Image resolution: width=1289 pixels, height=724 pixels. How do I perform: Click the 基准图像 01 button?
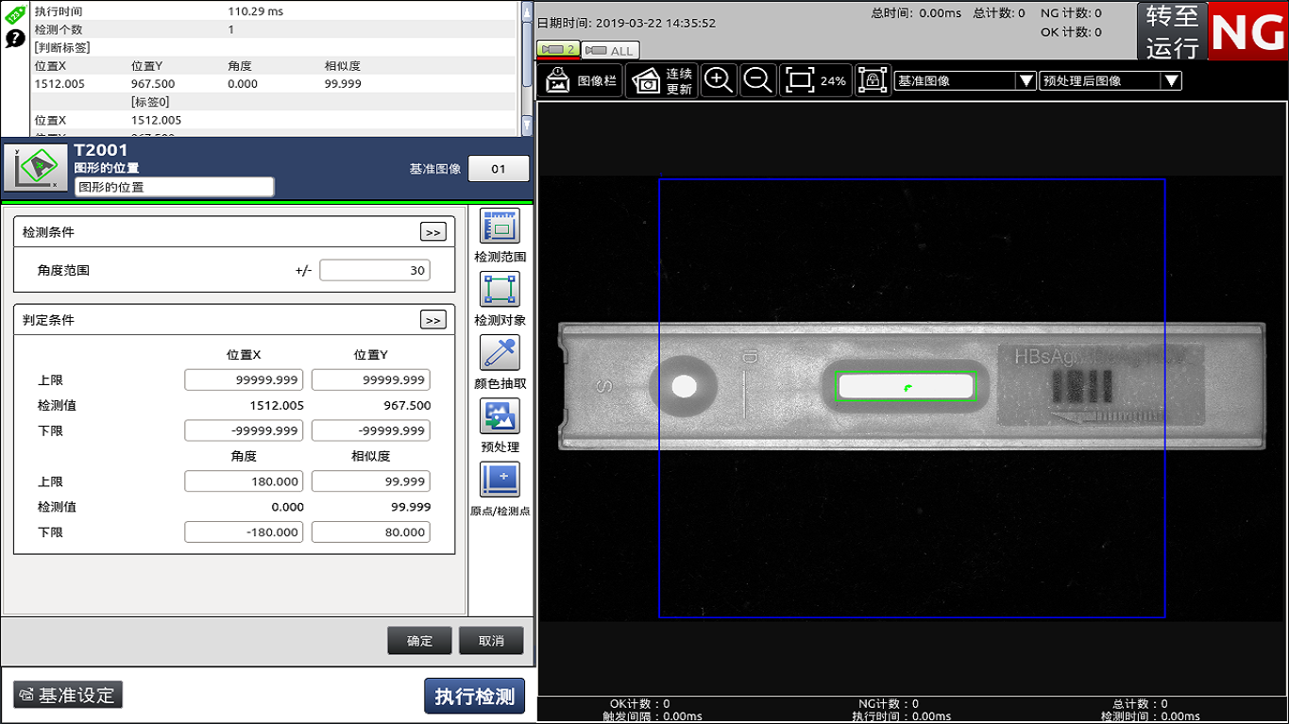pyautogui.click(x=499, y=169)
